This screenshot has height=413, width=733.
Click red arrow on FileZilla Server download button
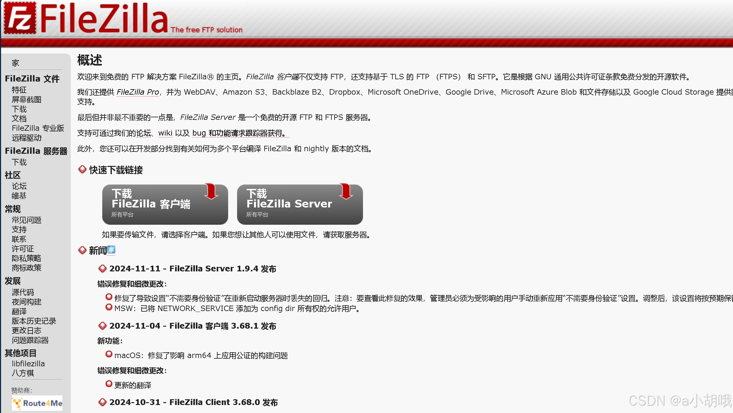pos(346,191)
